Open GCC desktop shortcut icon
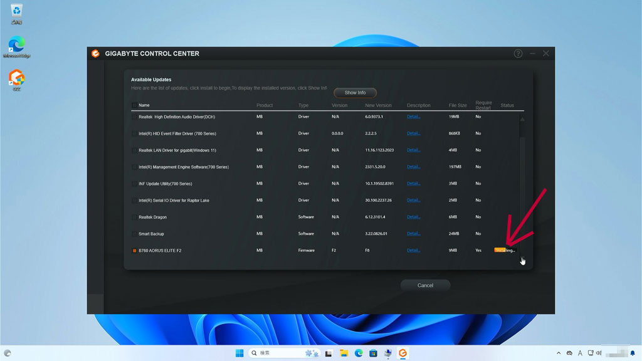 pos(17,78)
